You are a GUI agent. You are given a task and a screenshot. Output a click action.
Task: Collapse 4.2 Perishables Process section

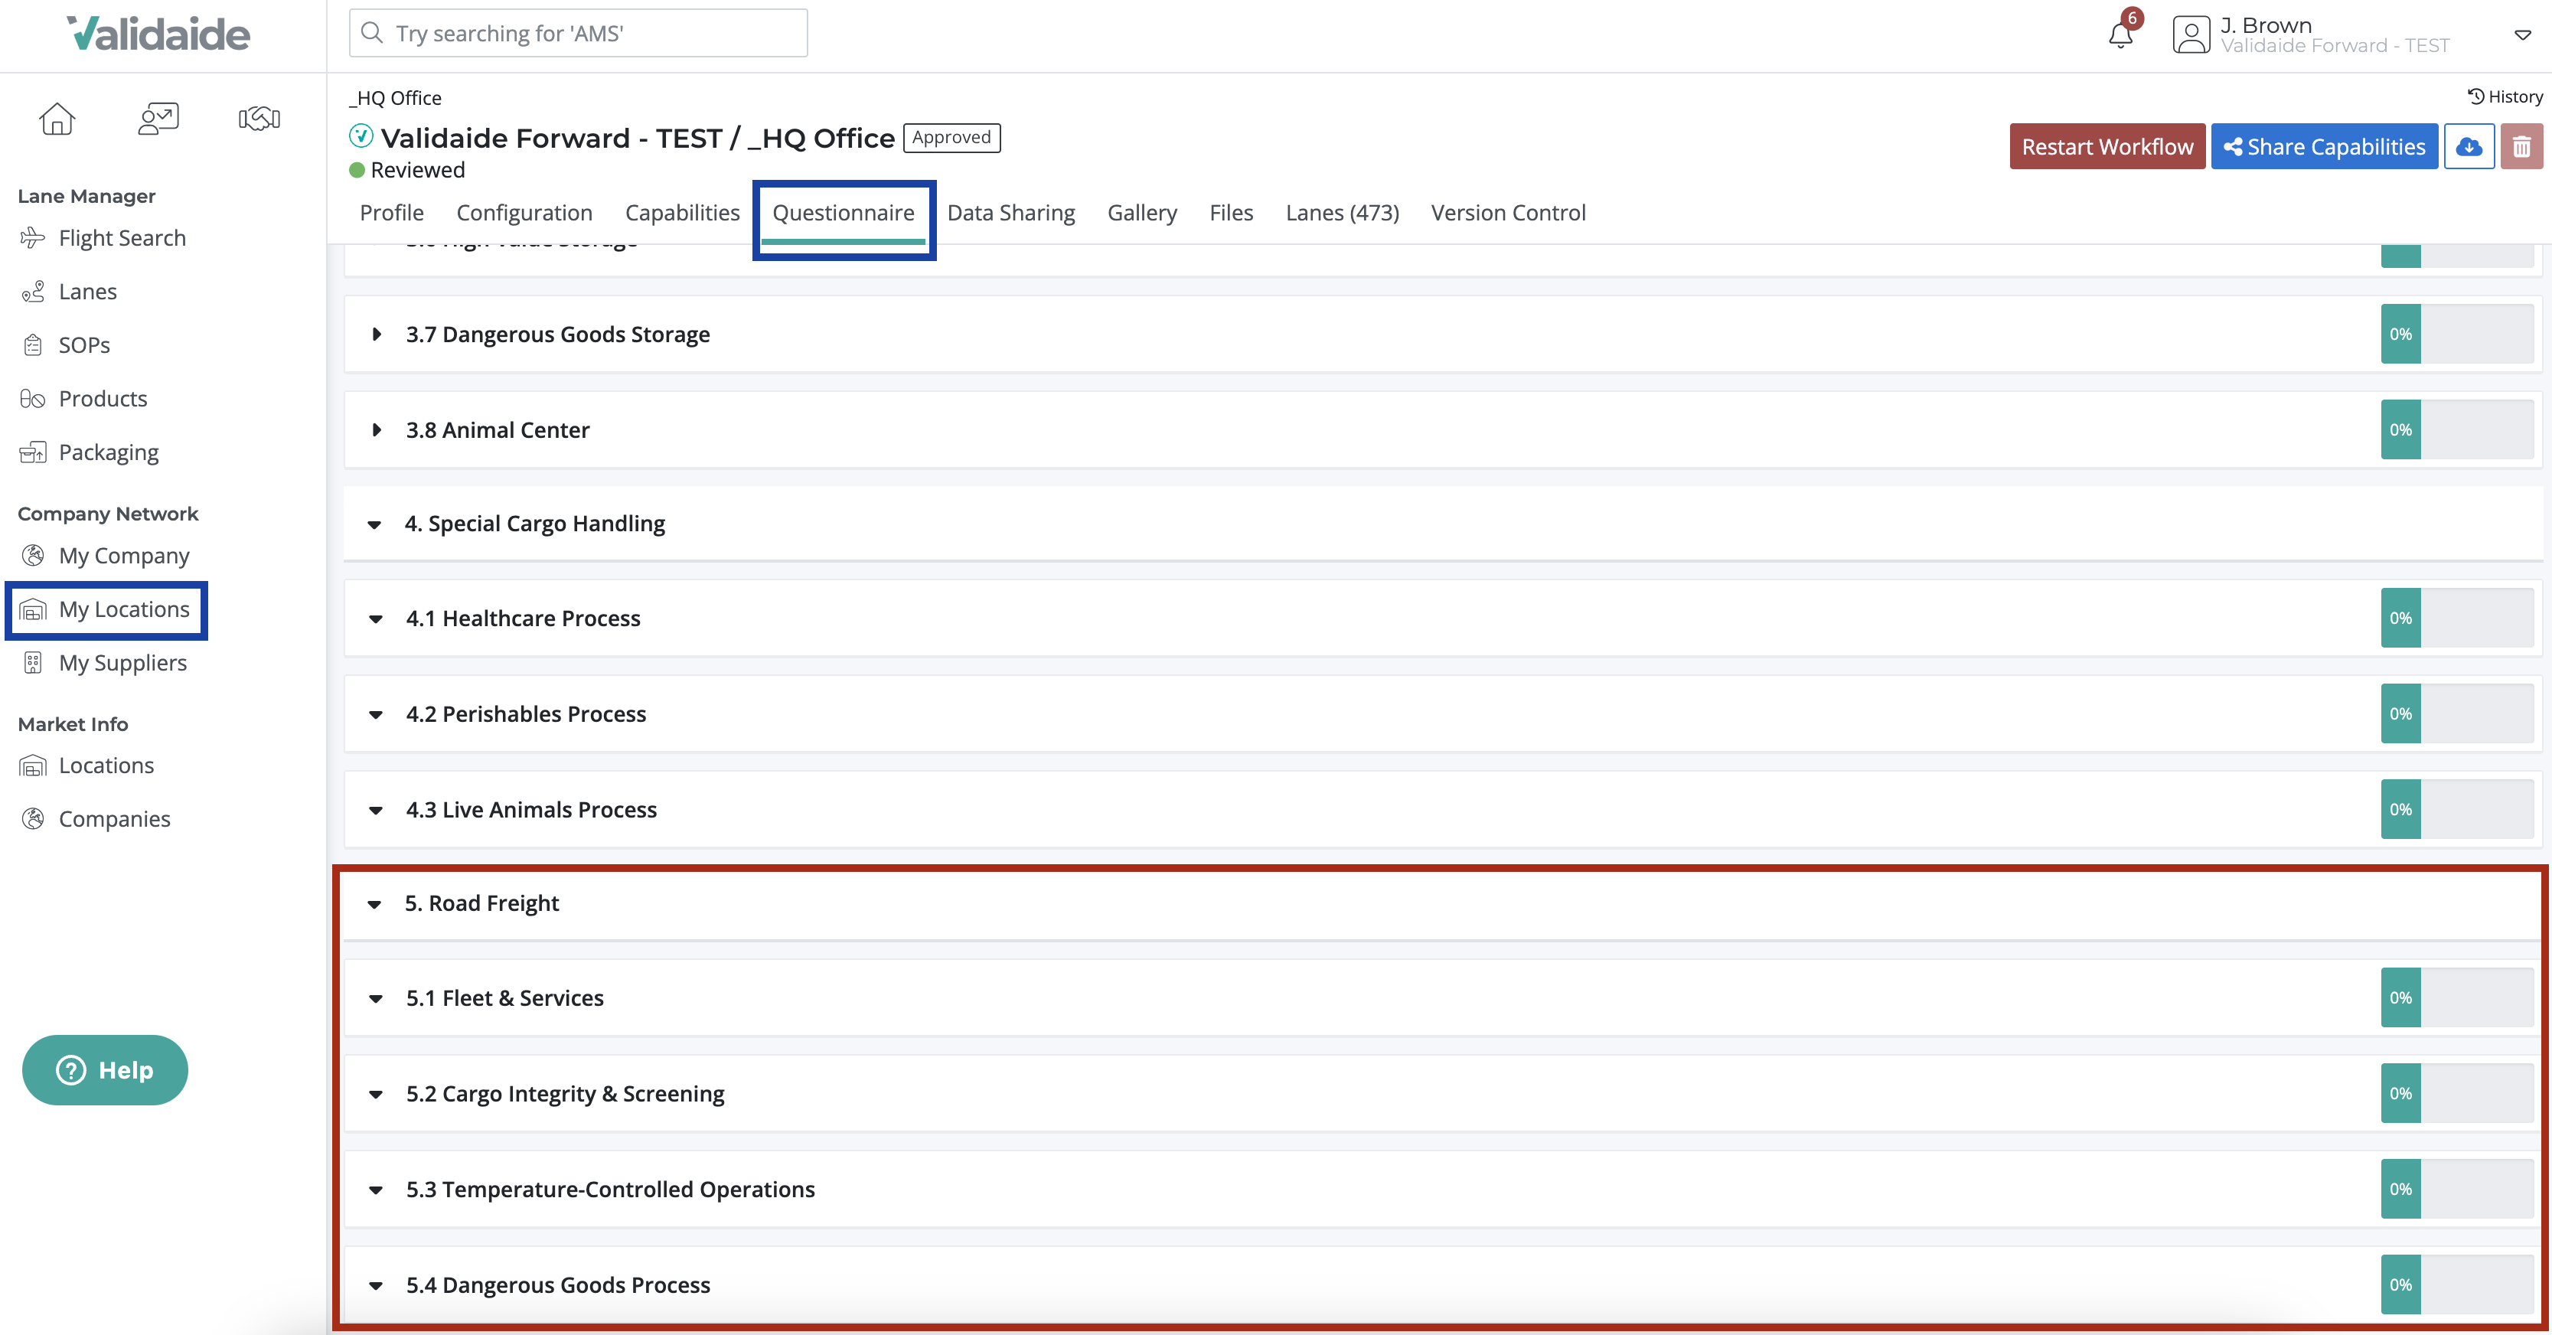click(x=376, y=714)
